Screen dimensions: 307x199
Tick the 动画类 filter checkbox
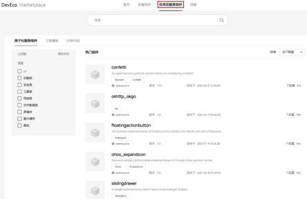click(x=20, y=78)
